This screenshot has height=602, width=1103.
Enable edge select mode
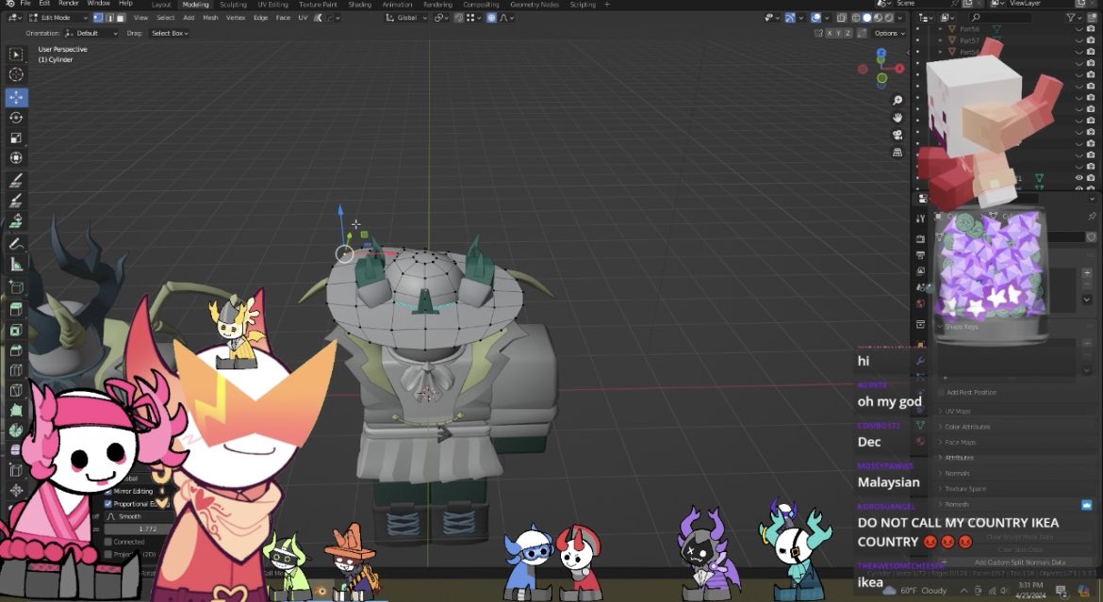(109, 18)
